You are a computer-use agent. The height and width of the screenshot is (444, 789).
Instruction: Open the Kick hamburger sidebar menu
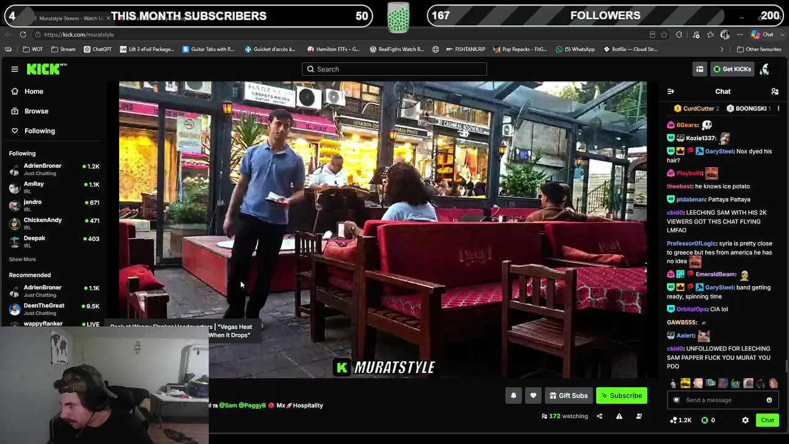[x=15, y=69]
